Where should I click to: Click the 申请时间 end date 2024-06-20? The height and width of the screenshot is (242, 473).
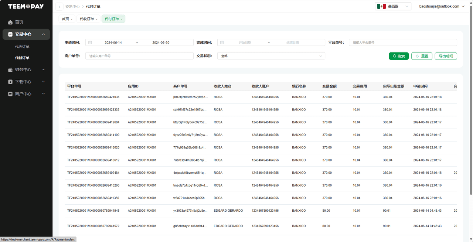coord(161,42)
